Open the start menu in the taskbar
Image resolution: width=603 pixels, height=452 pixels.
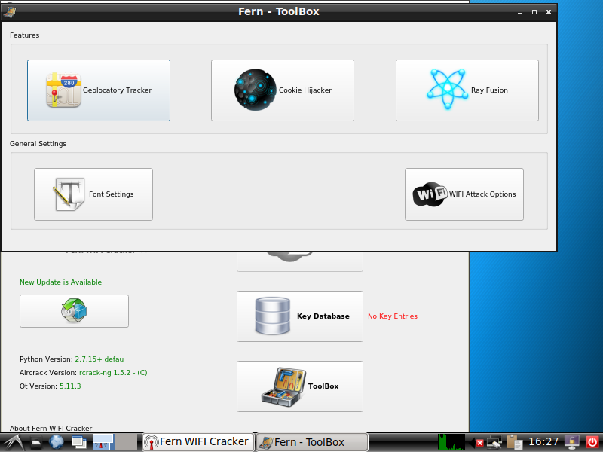pyautogui.click(x=12, y=442)
